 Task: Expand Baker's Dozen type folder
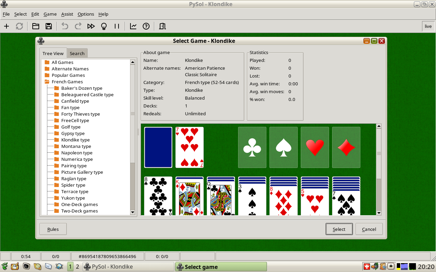click(x=57, y=88)
